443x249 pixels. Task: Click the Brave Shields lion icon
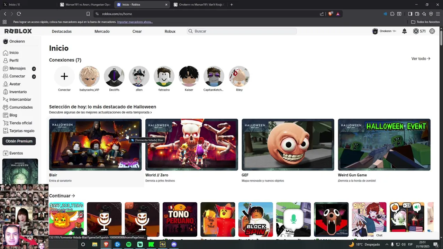coord(330,14)
